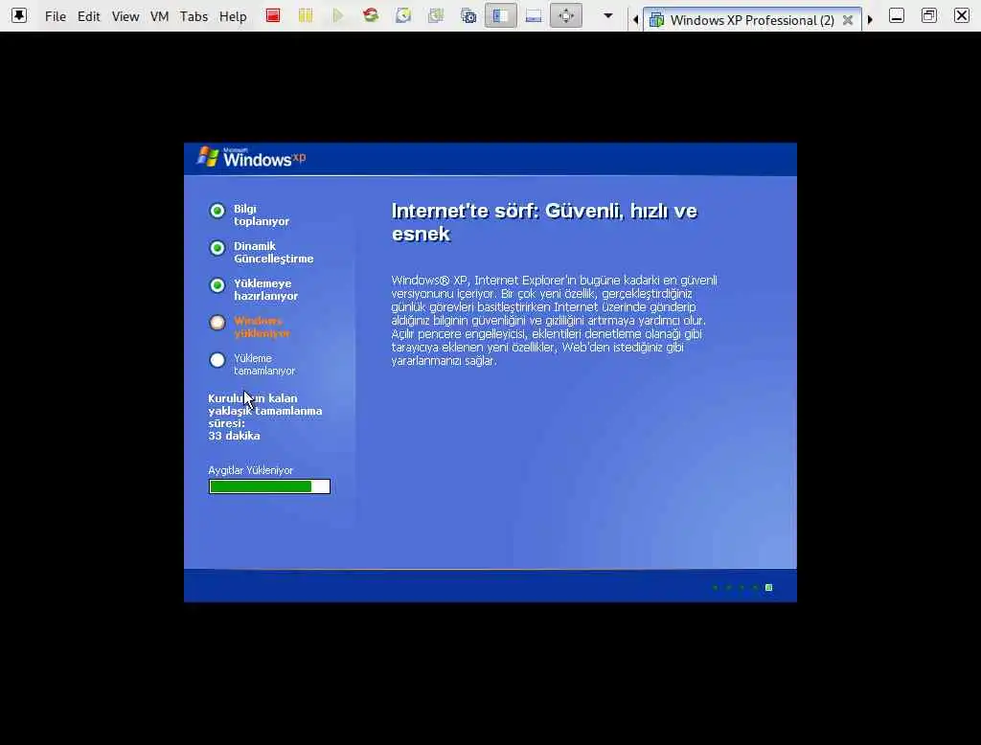Click the 'Yükleme tamamlanıyor' text label

pyautogui.click(x=264, y=365)
